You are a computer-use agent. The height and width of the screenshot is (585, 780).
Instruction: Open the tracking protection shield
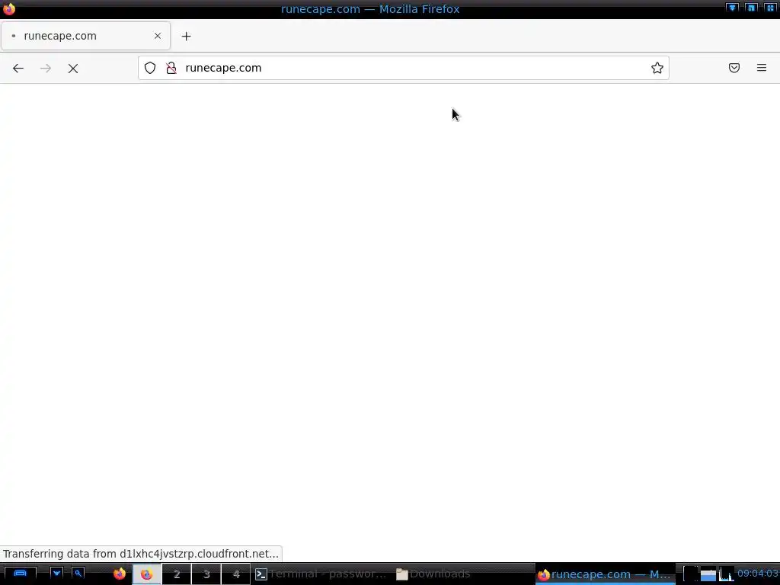click(x=150, y=68)
